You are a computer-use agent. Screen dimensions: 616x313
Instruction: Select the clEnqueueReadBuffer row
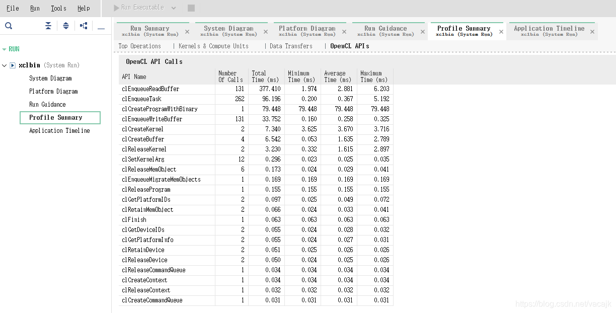click(256, 89)
